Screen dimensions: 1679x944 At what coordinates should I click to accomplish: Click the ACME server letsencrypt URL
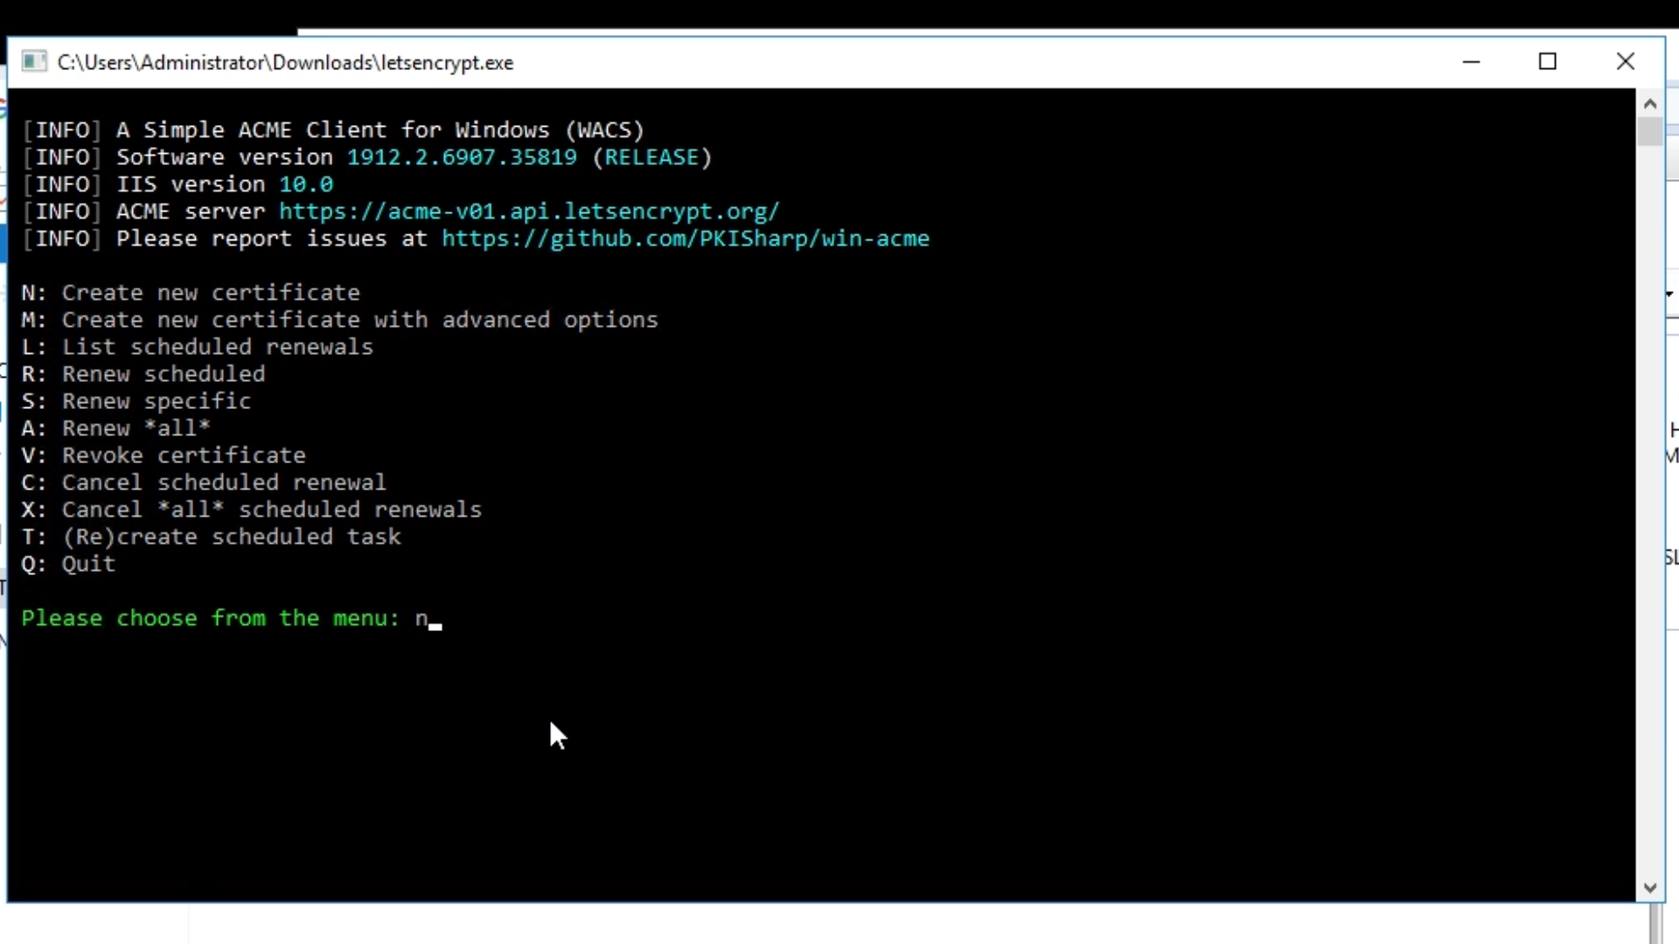click(528, 212)
